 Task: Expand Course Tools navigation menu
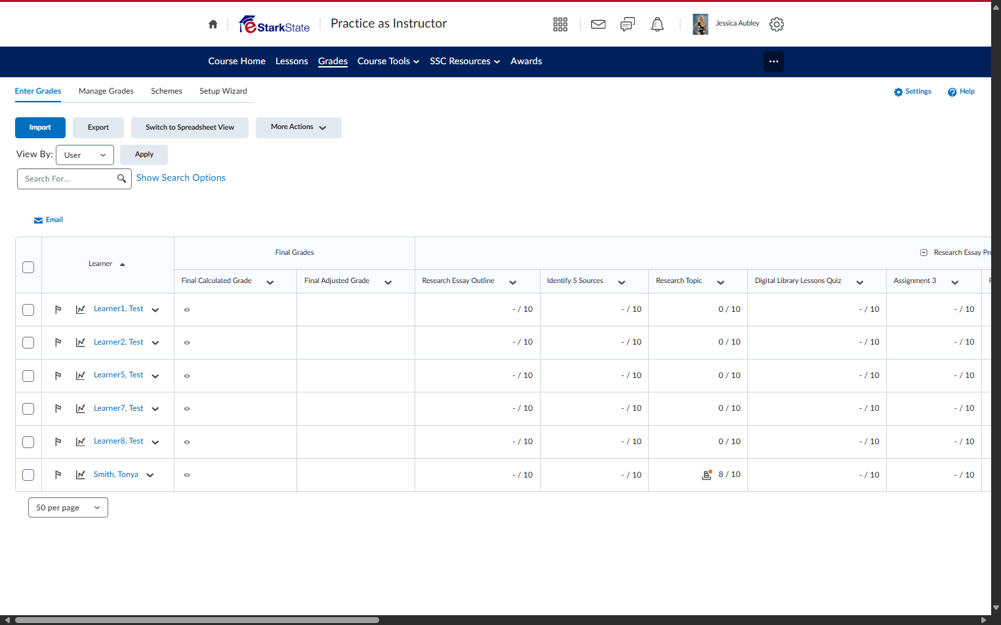pyautogui.click(x=388, y=61)
